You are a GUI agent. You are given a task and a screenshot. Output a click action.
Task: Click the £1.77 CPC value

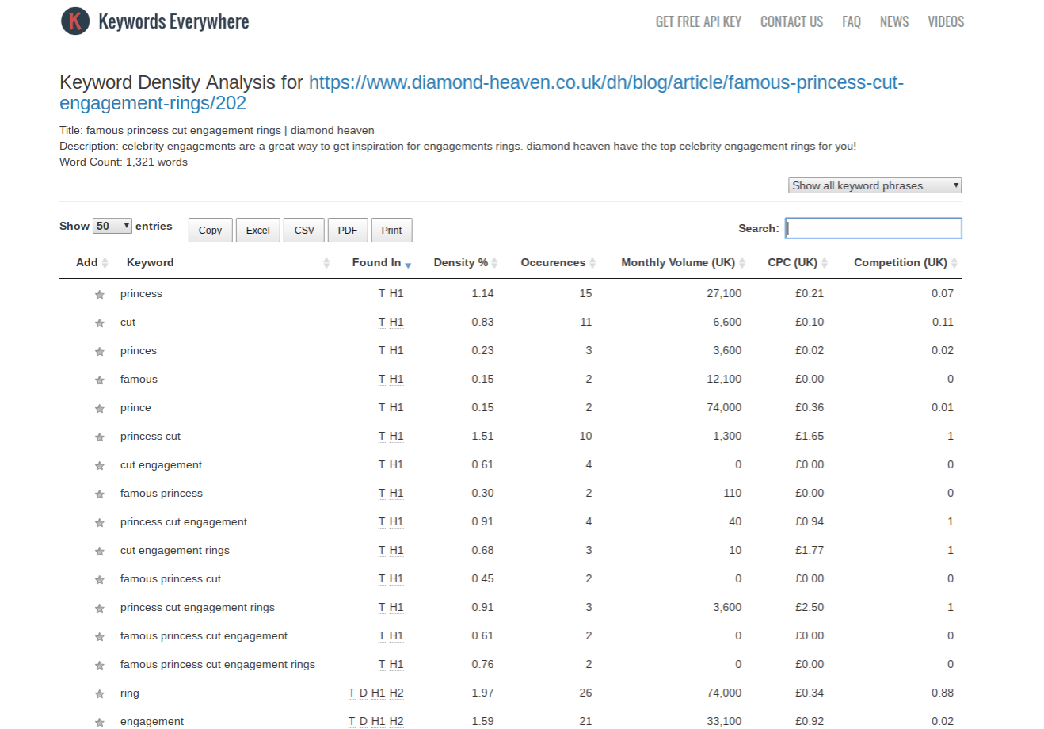810,550
